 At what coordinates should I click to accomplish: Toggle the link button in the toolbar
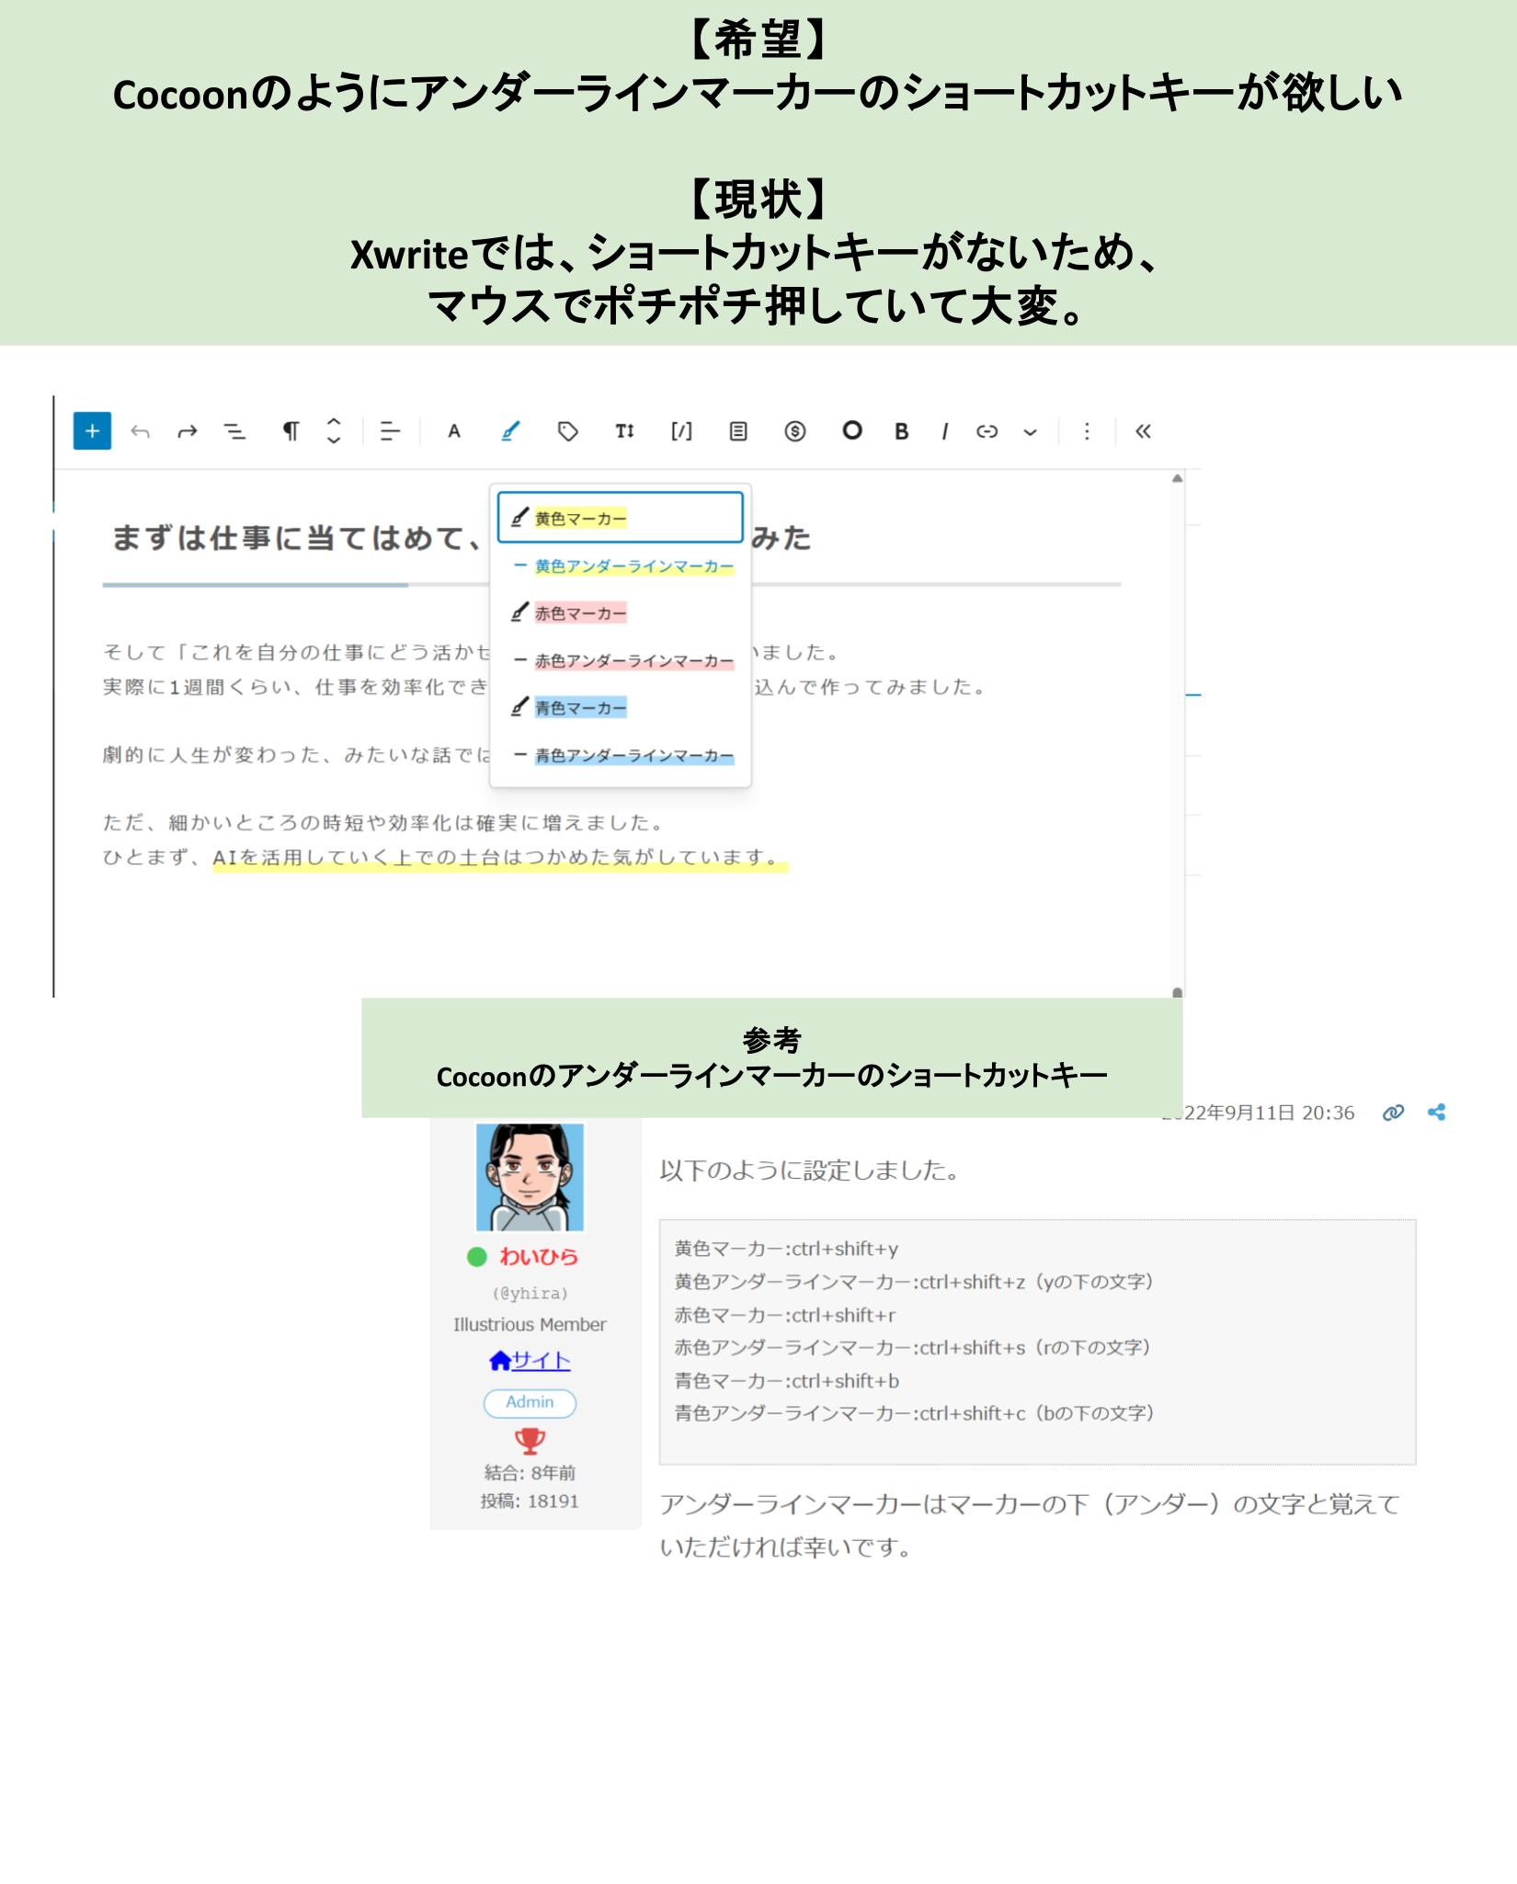pos(987,431)
